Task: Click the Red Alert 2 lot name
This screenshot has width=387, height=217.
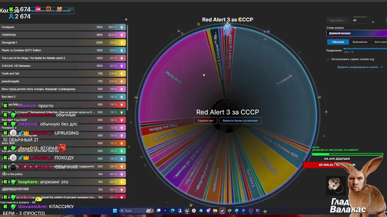Action: (8, 97)
